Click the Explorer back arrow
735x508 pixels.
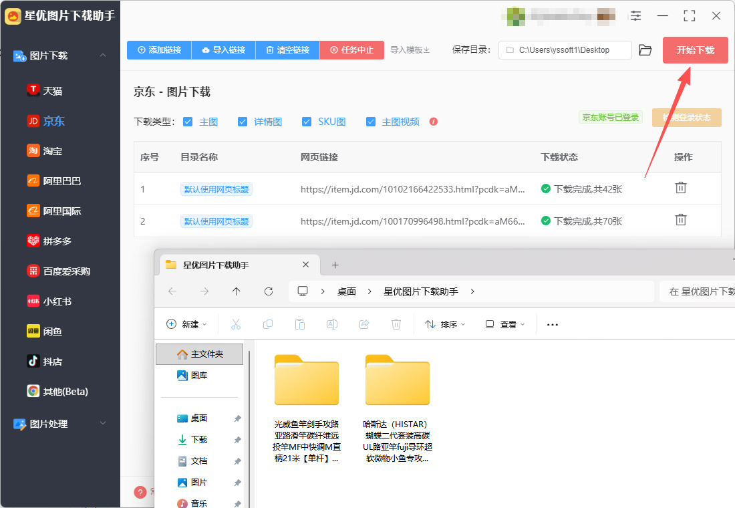click(x=172, y=291)
